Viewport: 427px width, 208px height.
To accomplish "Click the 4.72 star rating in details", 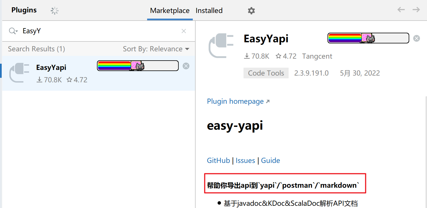I will coord(286,56).
